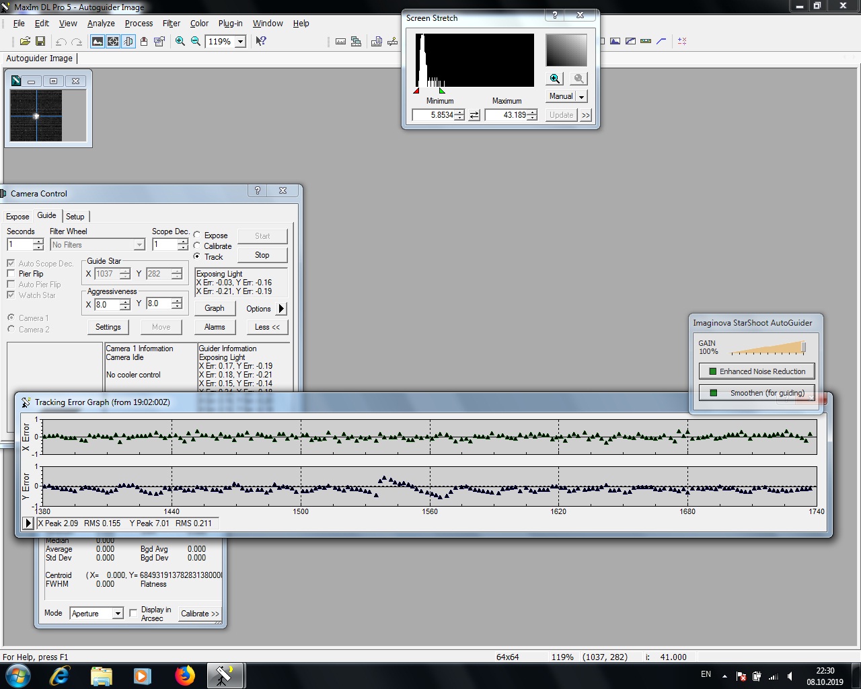Open Firefox from the taskbar

coord(184,675)
